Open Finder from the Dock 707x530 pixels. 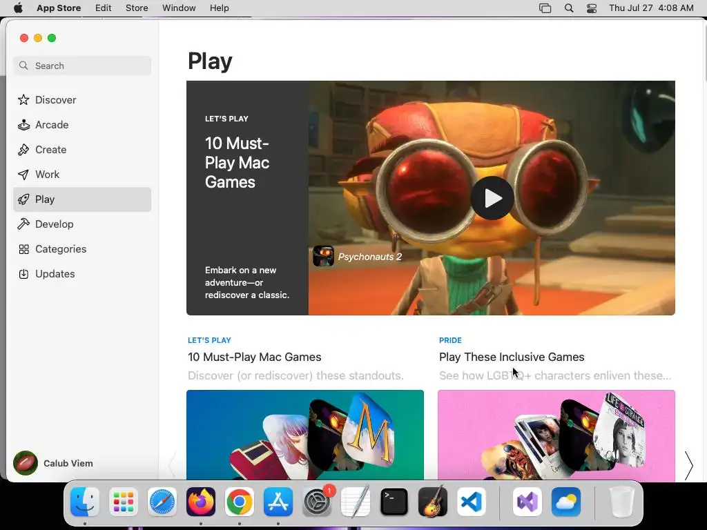(x=85, y=502)
